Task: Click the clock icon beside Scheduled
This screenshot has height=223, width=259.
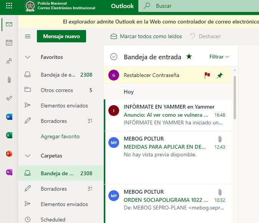Action: coord(28,220)
